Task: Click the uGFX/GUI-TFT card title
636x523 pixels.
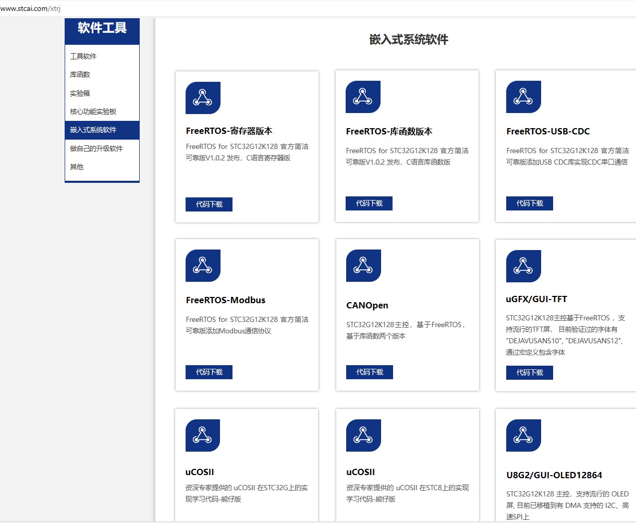Action: click(537, 299)
